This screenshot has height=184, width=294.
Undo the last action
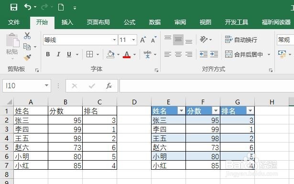28,7
